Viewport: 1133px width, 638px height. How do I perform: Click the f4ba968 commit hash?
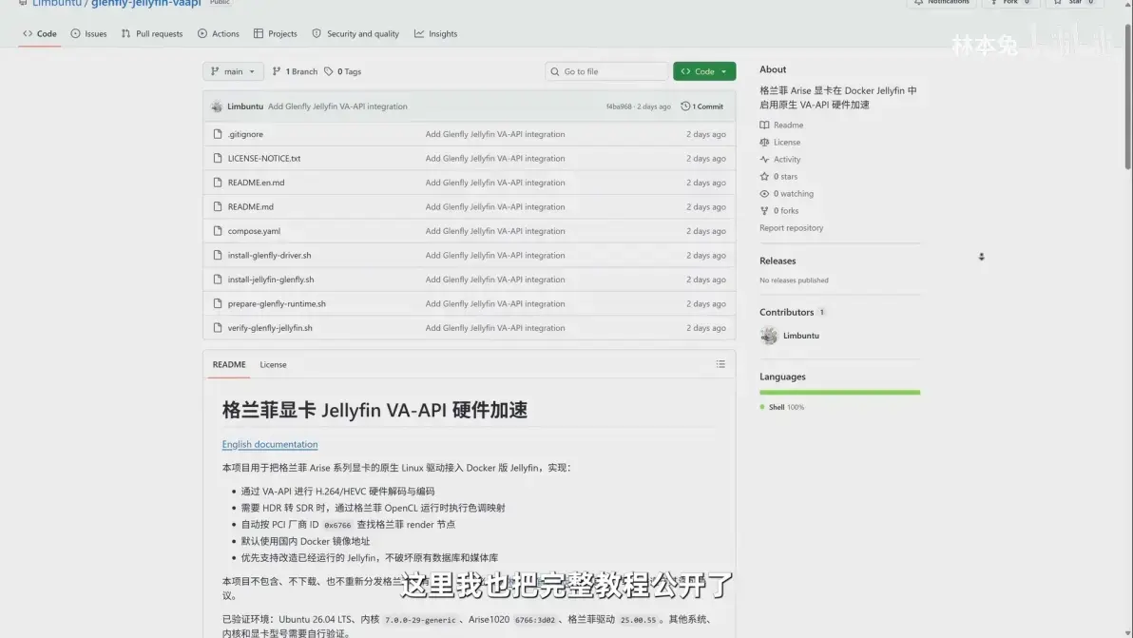pyautogui.click(x=619, y=106)
